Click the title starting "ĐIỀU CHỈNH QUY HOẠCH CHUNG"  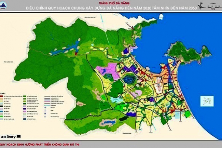pyautogui.click(x=111, y=8)
